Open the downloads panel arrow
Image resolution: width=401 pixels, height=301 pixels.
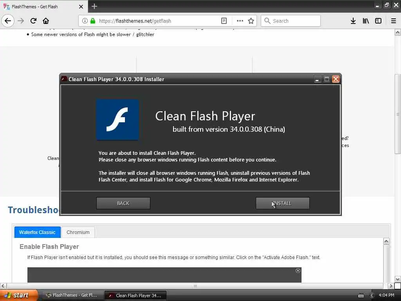pos(353,21)
